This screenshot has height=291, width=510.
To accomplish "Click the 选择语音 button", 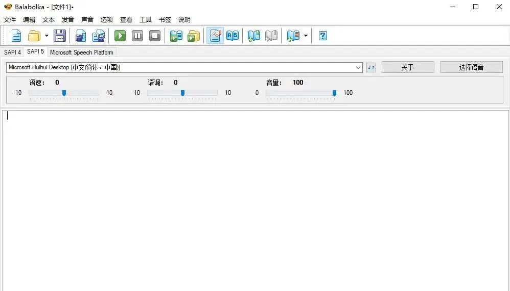I will click(471, 67).
